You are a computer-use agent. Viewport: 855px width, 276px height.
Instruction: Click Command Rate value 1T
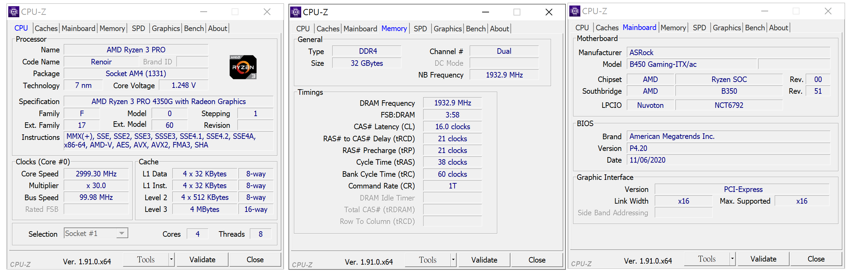452,186
